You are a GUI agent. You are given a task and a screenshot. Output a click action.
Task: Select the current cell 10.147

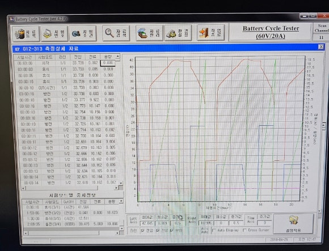pos(94,106)
